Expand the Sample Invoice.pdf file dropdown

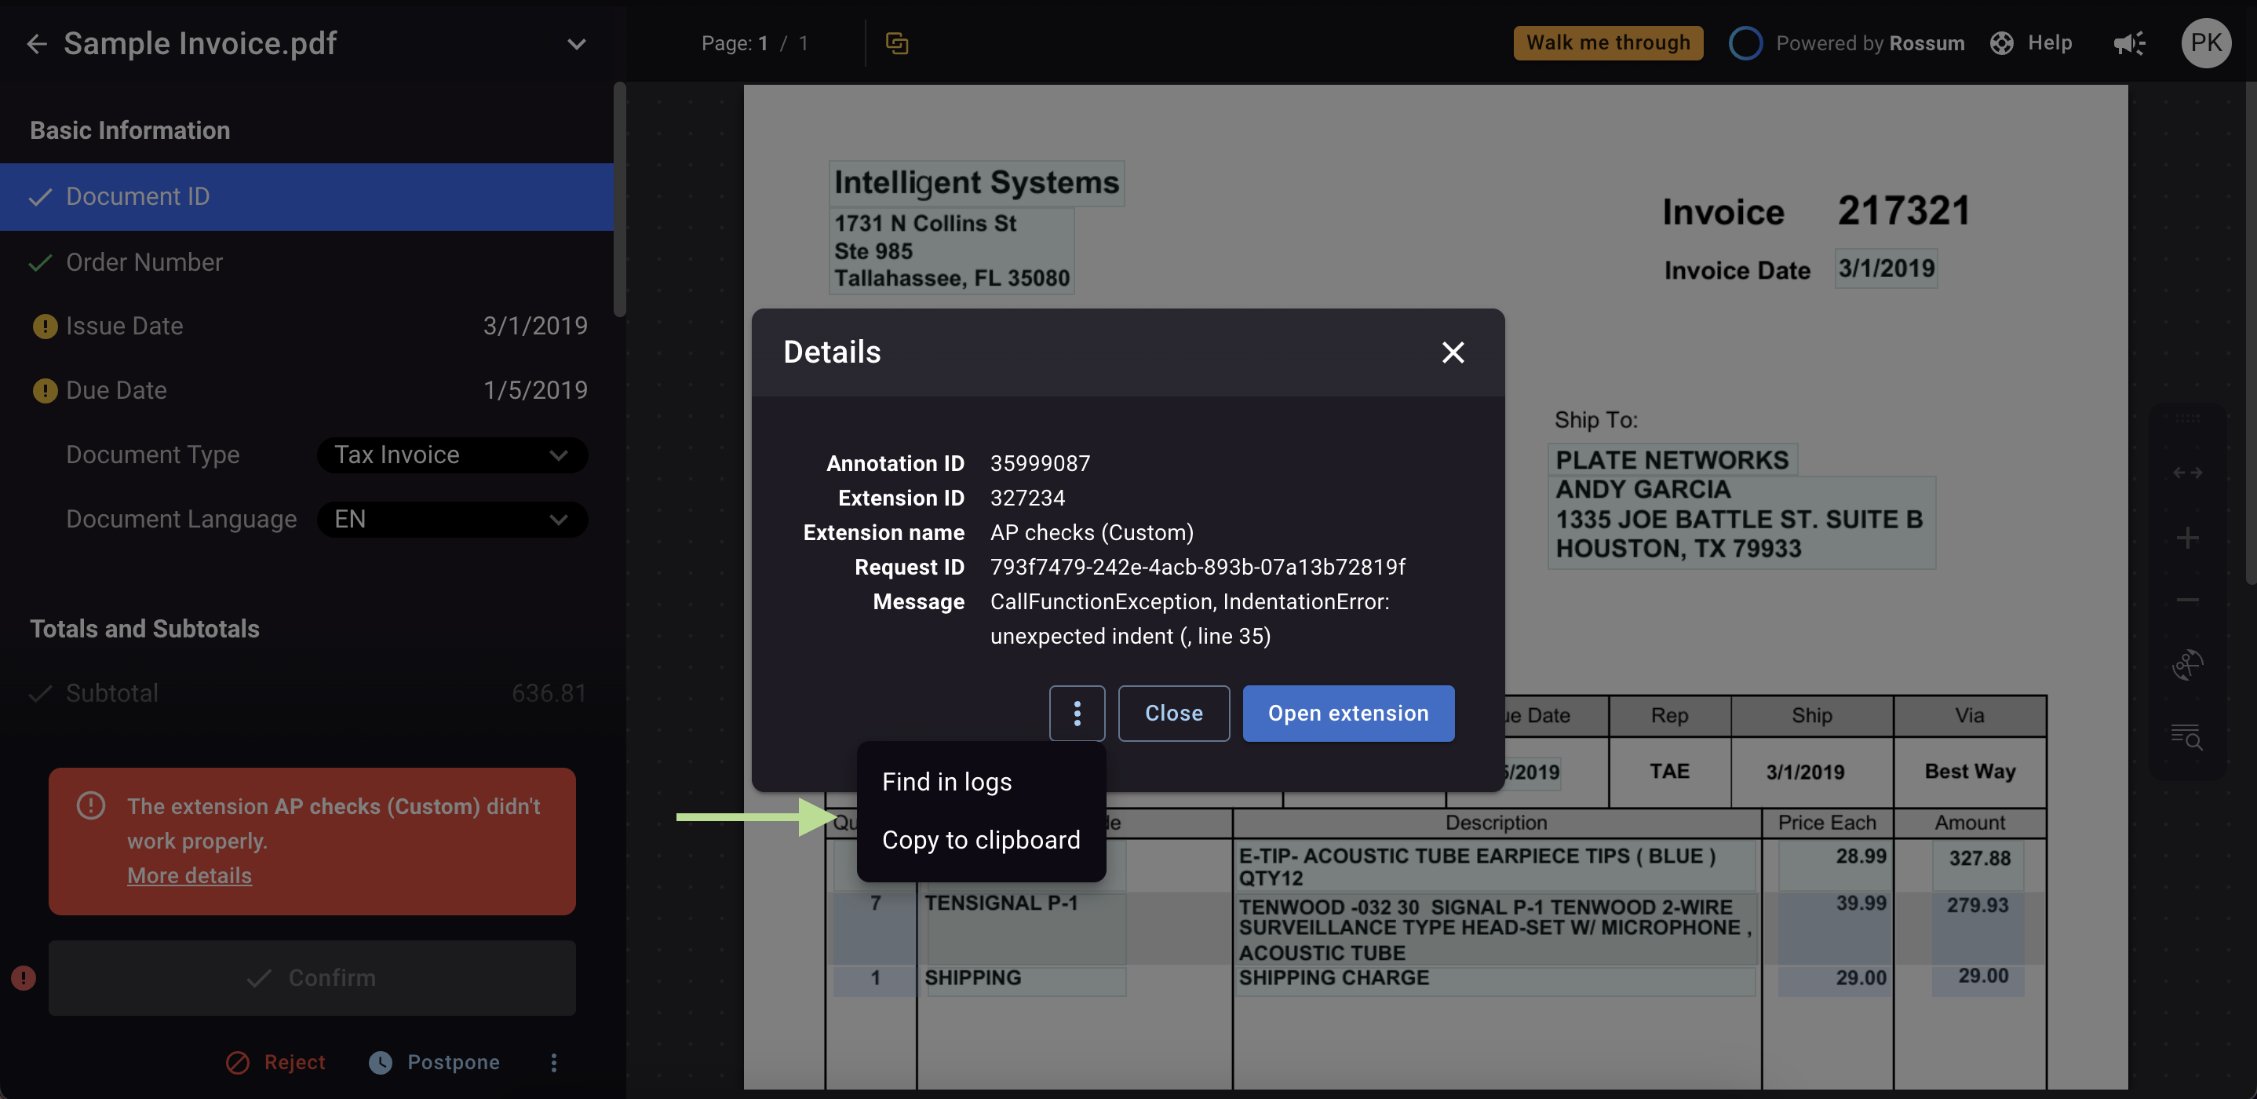[x=576, y=44]
